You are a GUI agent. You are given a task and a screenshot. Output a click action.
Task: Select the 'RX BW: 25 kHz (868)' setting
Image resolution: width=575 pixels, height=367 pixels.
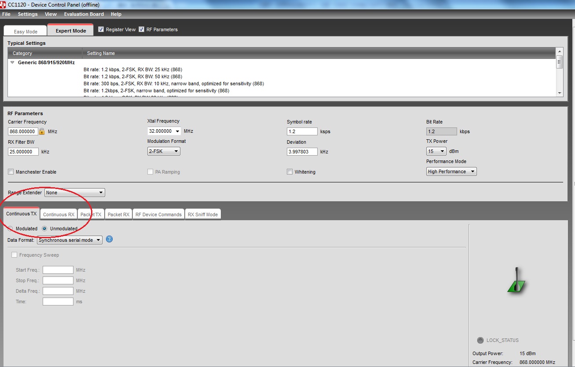(133, 69)
